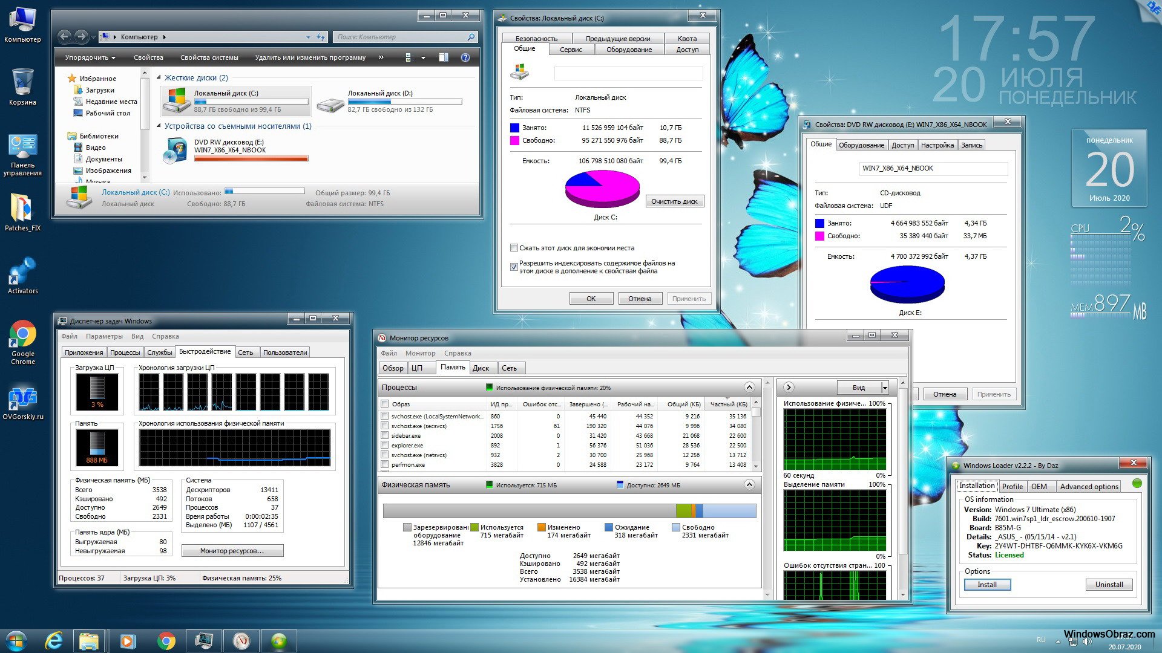Enable compress this disk checkbox

pos(514,248)
